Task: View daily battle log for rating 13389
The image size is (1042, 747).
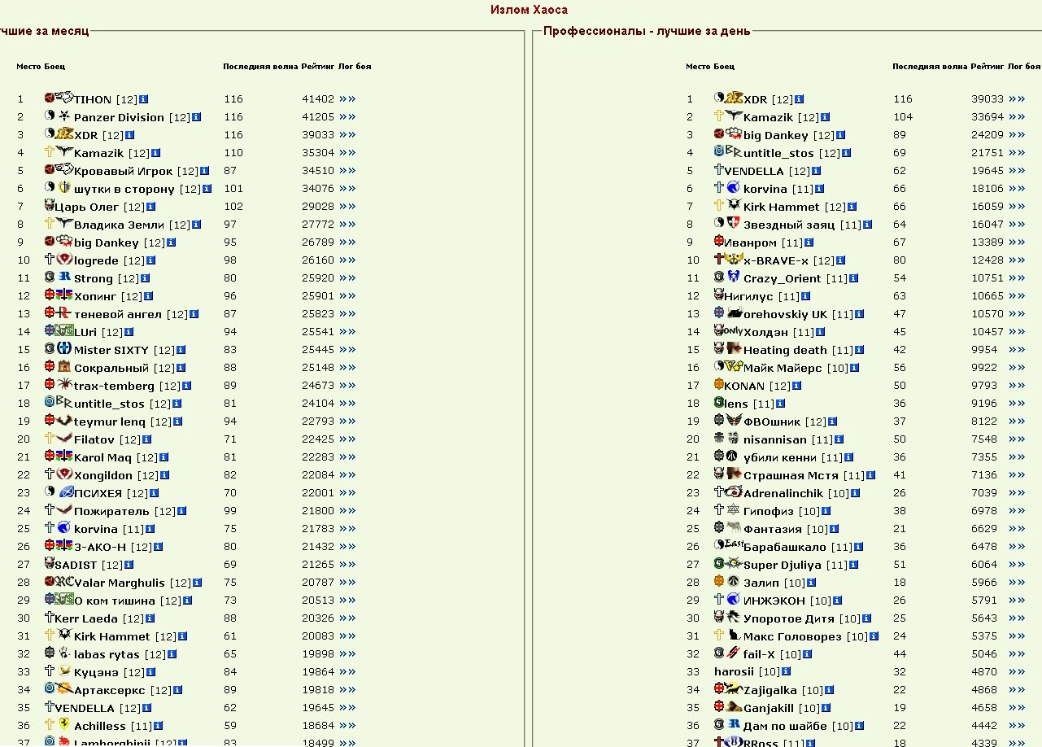Action: click(x=1017, y=242)
